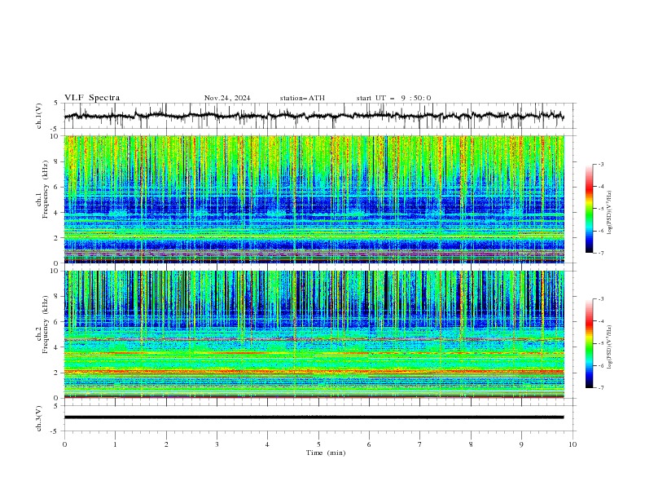Click the 'ch.1(V)' waveform axis label
The width and height of the screenshot is (645, 499).
[39, 116]
